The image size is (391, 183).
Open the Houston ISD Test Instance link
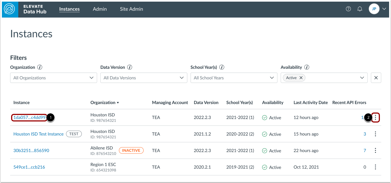[39, 134]
